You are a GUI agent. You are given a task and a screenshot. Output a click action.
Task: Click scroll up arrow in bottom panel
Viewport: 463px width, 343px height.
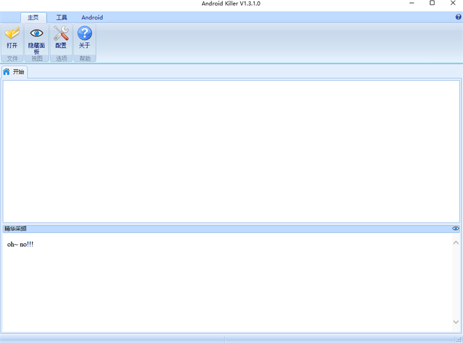455,242
